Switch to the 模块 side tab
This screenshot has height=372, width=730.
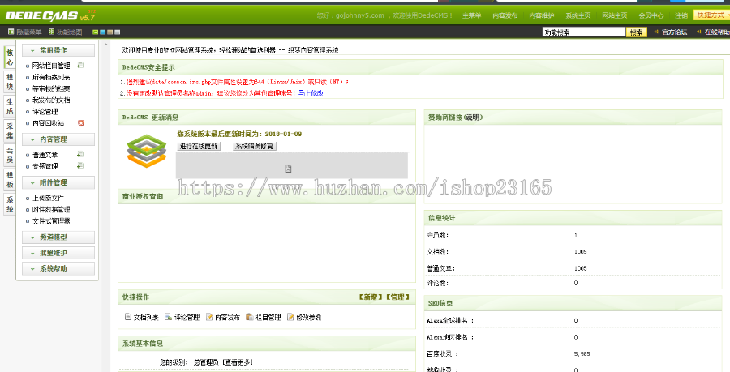pos(10,82)
